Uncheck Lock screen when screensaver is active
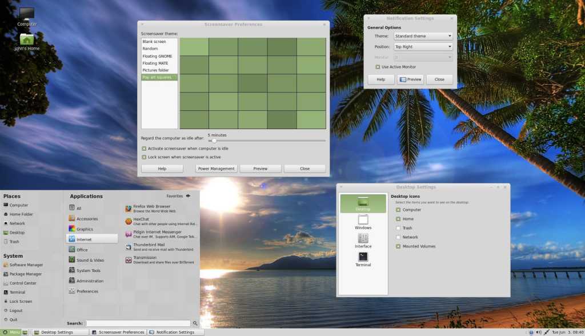The height and width of the screenshot is (336, 585). click(x=144, y=157)
